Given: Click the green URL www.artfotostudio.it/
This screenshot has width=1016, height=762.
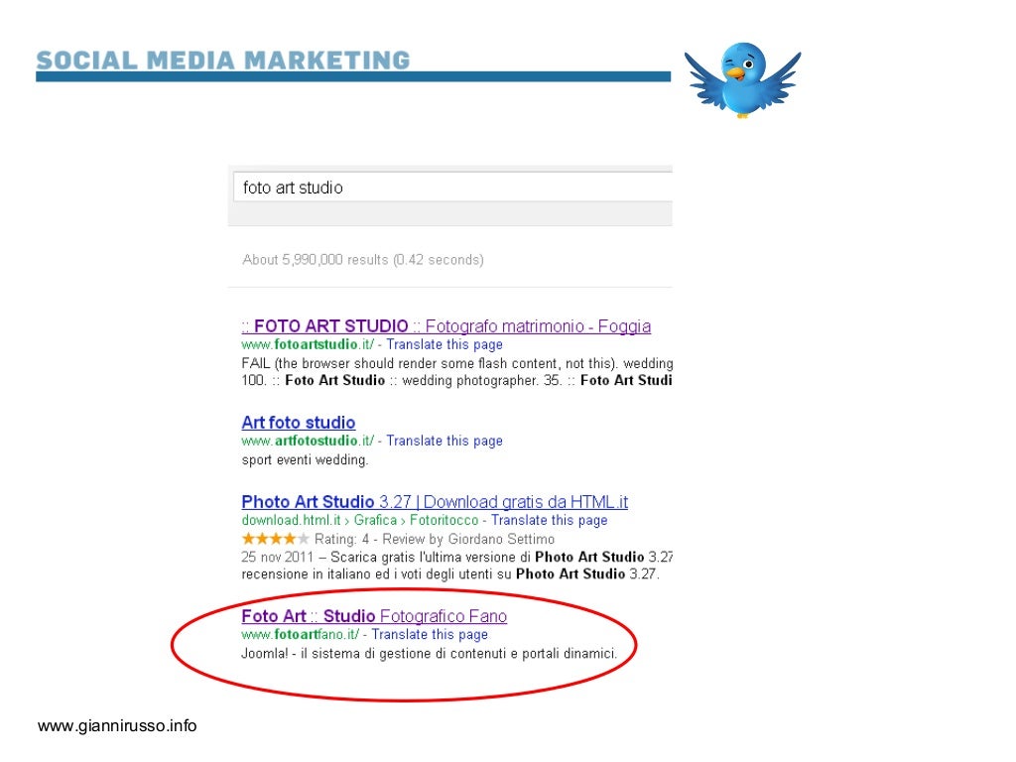Looking at the screenshot, I should click(308, 441).
